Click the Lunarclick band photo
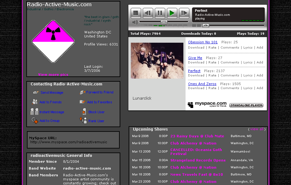The width and height of the screenshot is (291, 185). coord(157,61)
